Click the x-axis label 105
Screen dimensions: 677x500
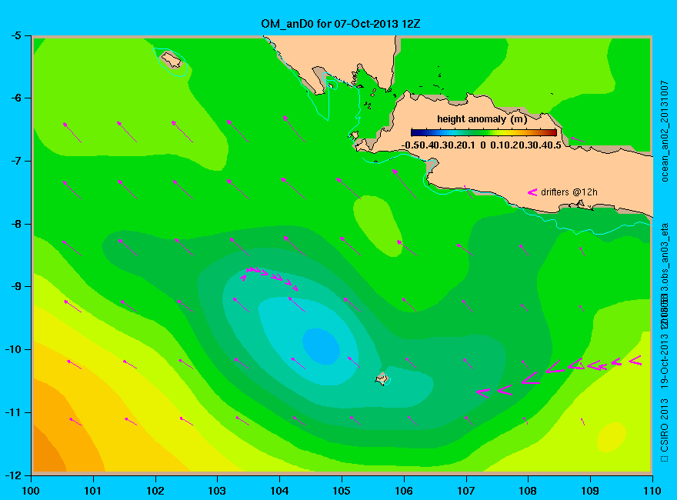pos(342,491)
